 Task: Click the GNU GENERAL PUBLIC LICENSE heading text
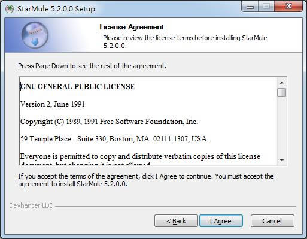pyautogui.click(x=77, y=87)
